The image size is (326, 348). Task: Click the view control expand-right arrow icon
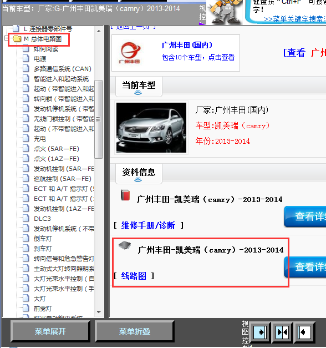tap(260, 332)
